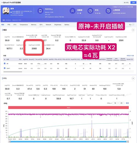Click the info icon beside Avg(Power)[mW]
The height and width of the screenshot is (143, 137).
39,45
